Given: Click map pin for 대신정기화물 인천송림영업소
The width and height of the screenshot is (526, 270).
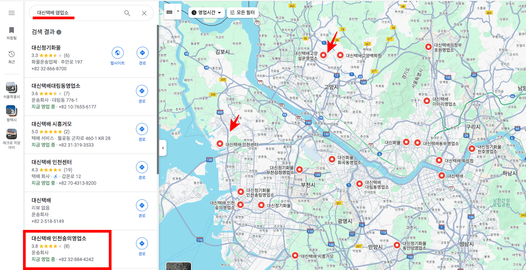Looking at the screenshot, I should (x=241, y=192).
